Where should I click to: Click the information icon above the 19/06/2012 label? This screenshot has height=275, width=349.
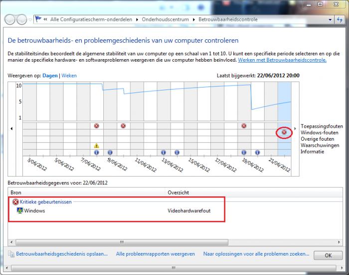[x=257, y=153]
